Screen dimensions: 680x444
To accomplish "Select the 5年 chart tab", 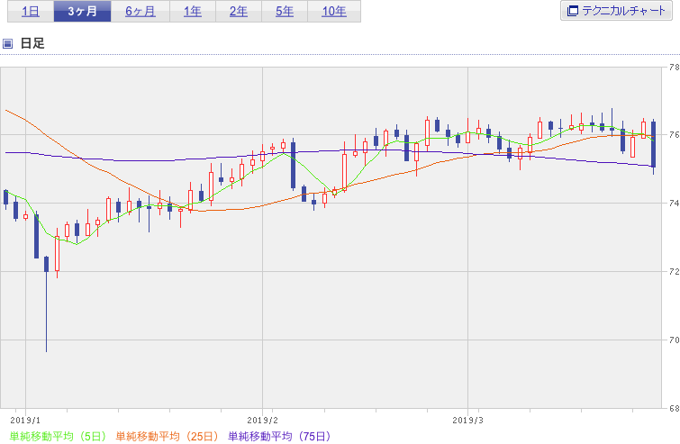I will tap(285, 12).
